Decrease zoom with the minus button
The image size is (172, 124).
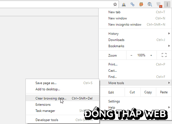click(x=131, y=55)
